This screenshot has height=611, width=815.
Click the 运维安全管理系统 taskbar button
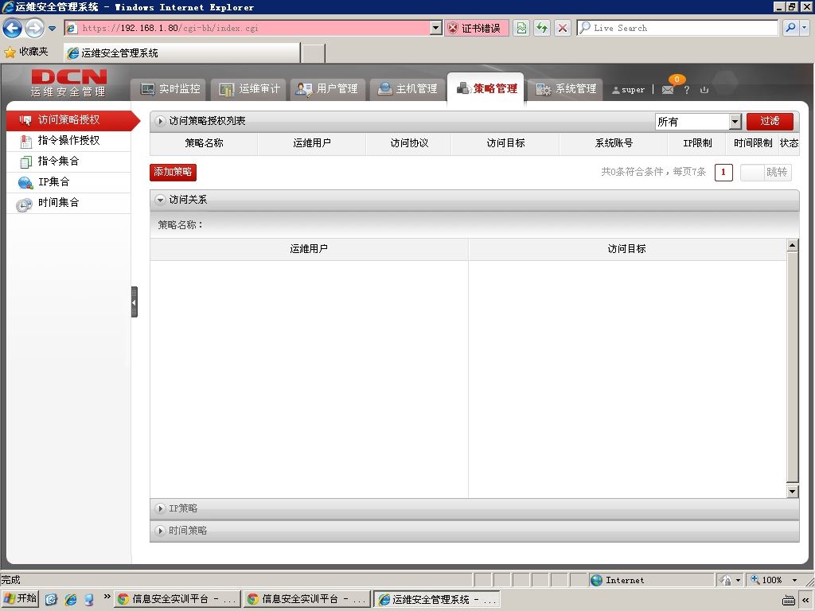coord(437,599)
